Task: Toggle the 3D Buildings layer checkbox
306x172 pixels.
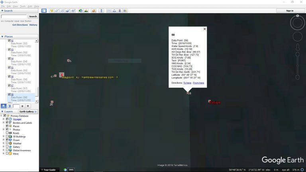Action: click(7, 137)
